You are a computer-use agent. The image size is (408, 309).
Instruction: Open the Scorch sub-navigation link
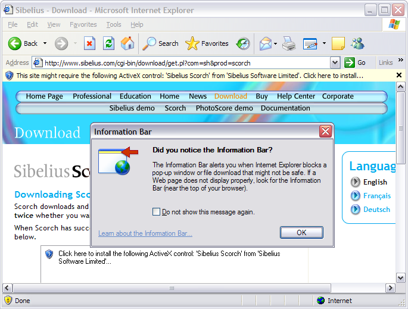pyautogui.click(x=175, y=108)
